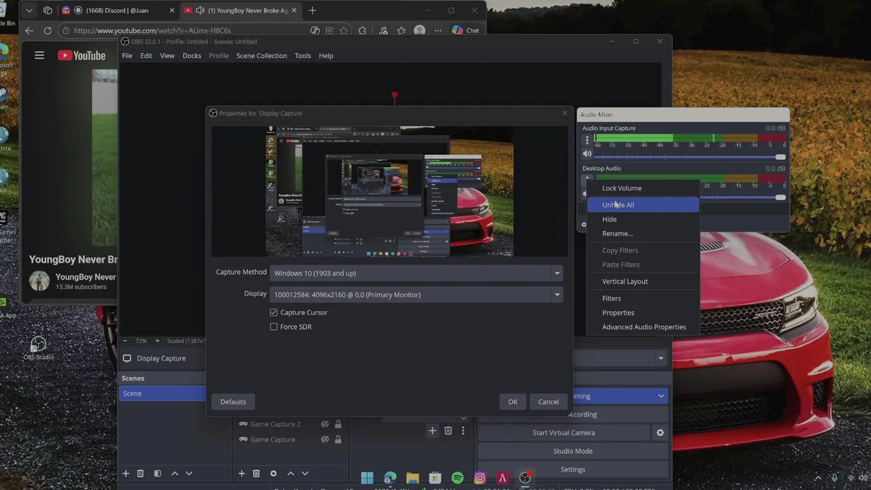Open Copilot Chat in Edge
The image size is (871, 490).
(x=466, y=31)
